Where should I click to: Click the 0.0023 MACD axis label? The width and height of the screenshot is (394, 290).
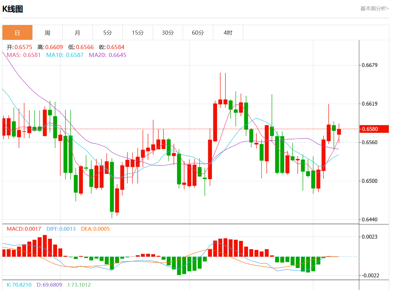point(370,237)
